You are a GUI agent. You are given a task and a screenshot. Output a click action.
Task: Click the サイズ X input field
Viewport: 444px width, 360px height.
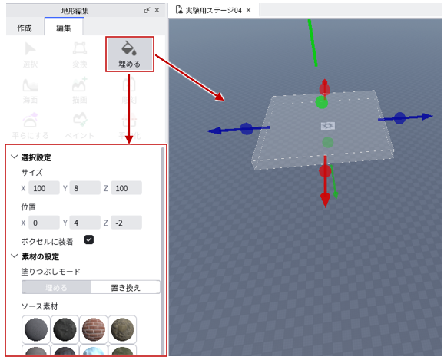tap(44, 188)
